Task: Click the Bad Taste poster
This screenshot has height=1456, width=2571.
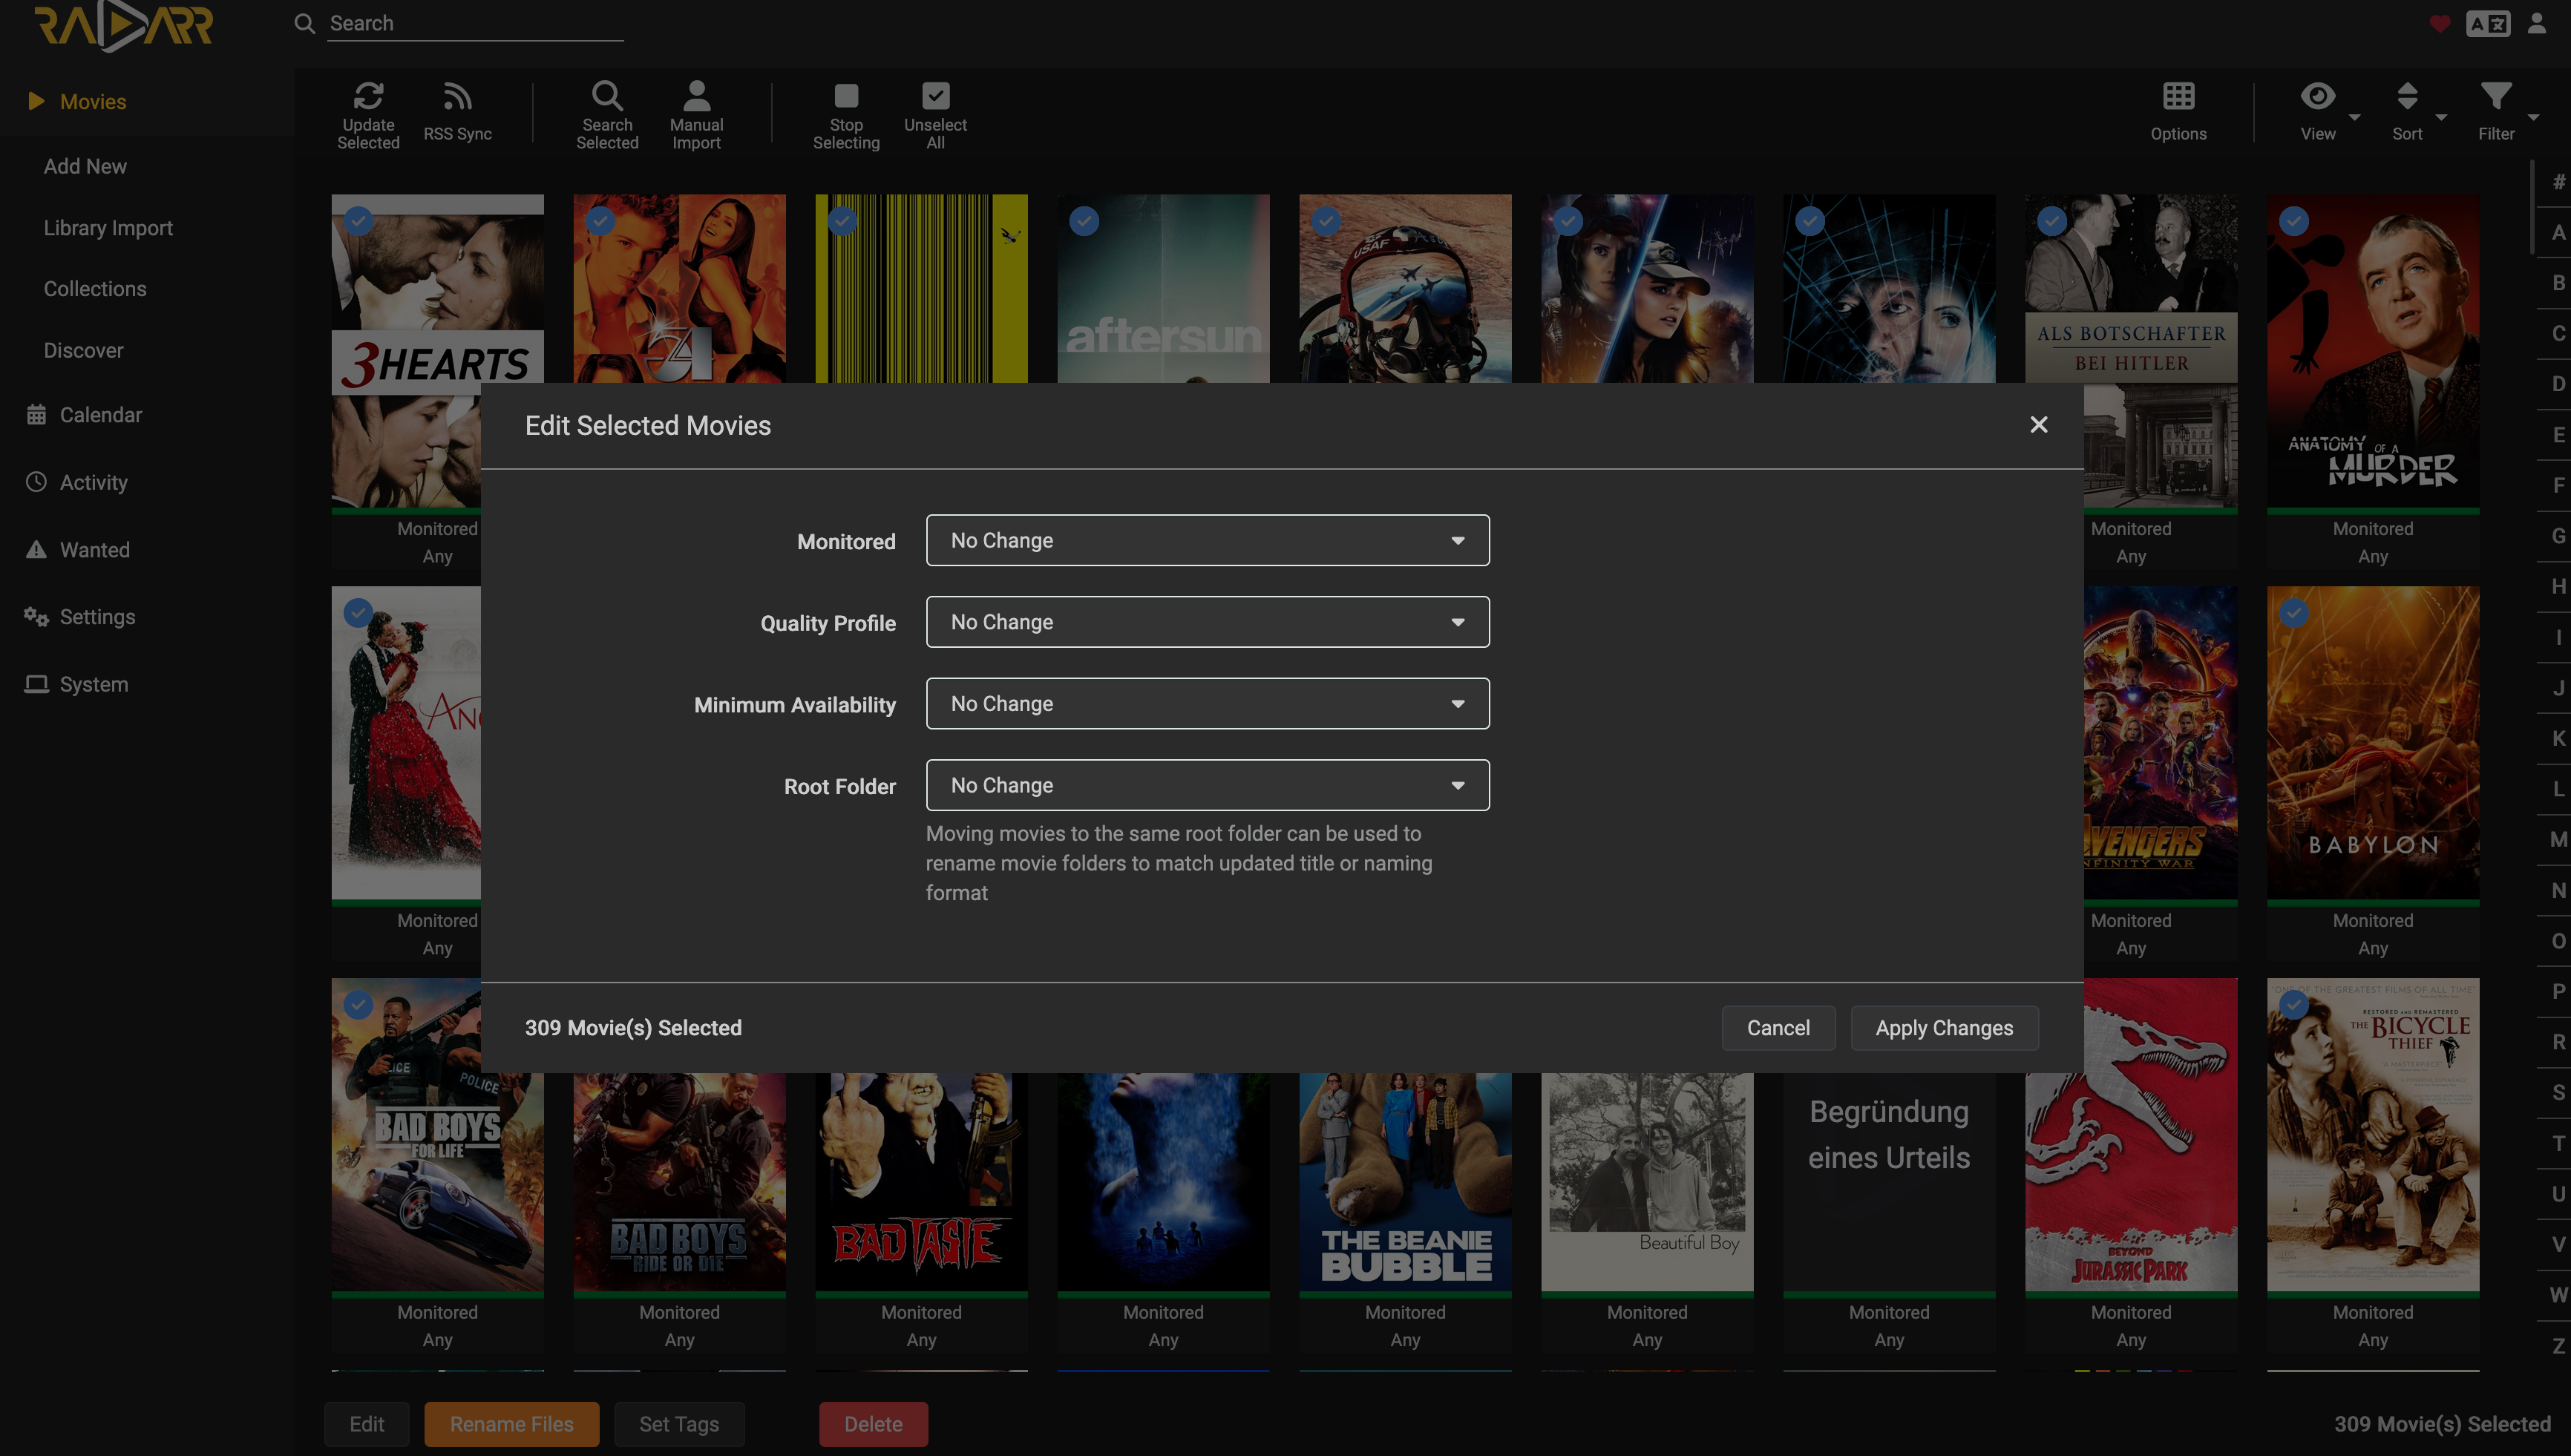Action: point(921,1182)
